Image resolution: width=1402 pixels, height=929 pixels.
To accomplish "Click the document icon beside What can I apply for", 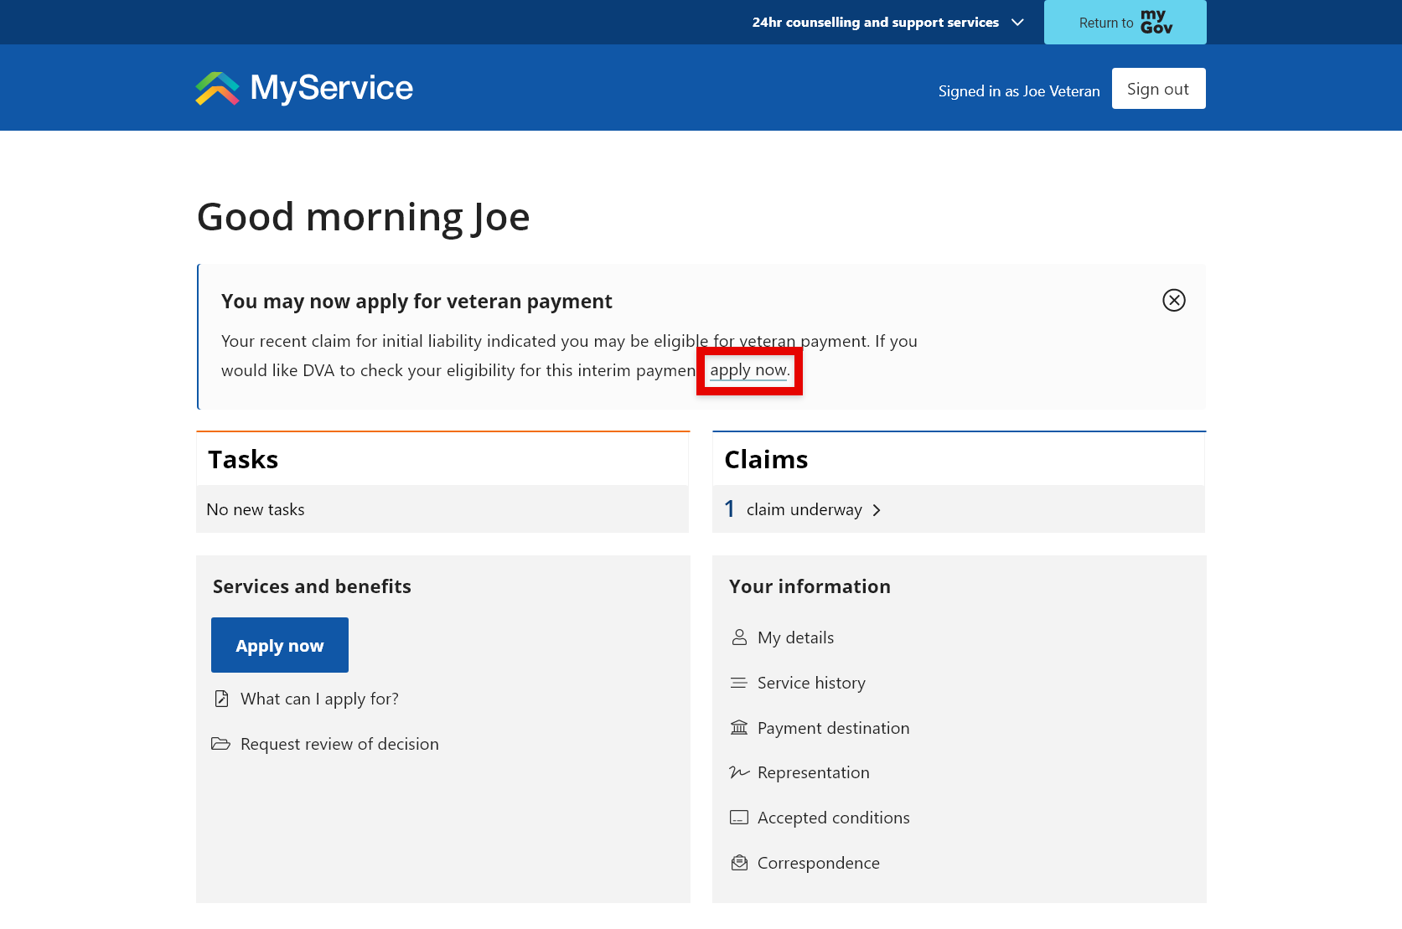I will point(221,699).
